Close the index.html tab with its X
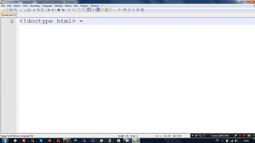Viewport: 255px width, 143px height. 15,15
